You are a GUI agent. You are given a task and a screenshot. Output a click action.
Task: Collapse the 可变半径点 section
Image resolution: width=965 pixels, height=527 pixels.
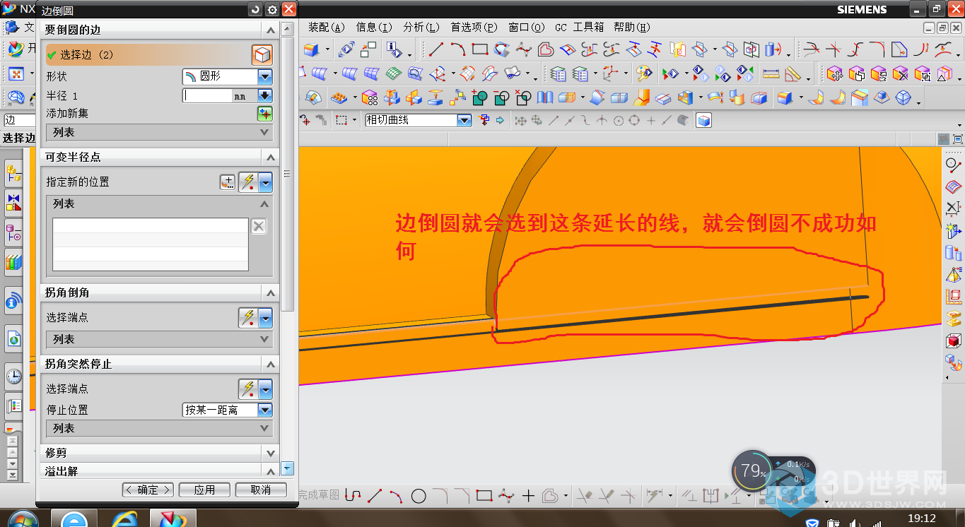pyautogui.click(x=269, y=158)
